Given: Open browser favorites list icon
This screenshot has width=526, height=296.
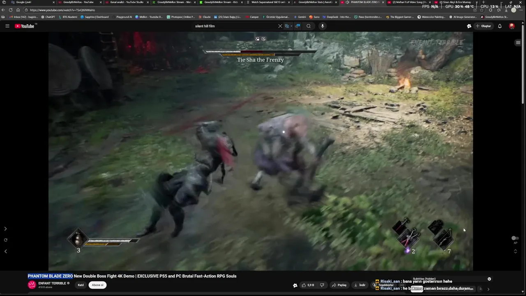Looking at the screenshot, I should pyautogui.click(x=498, y=10).
